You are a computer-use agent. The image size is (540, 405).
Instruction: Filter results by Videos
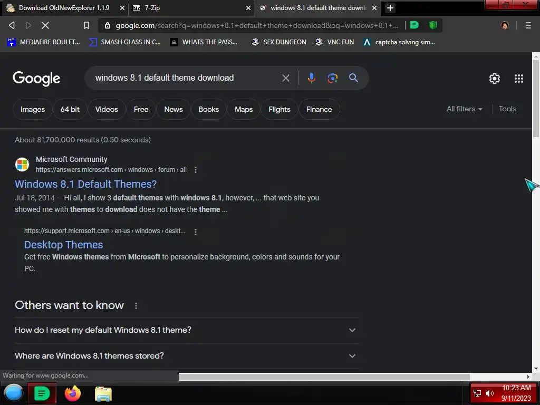(x=107, y=109)
